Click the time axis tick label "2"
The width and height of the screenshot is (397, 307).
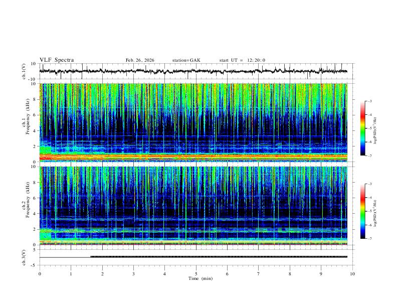(x=102, y=274)
